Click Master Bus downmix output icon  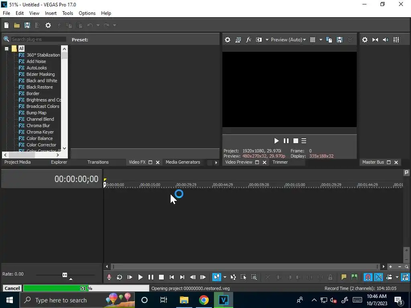coord(375,40)
